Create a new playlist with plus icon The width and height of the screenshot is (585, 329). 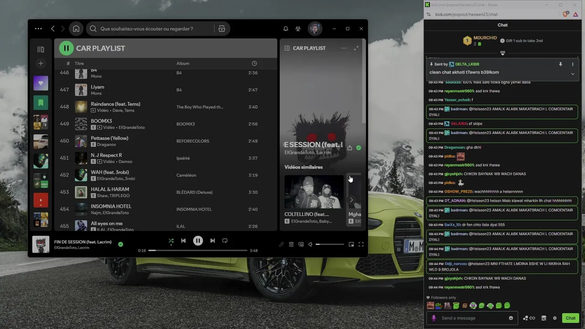(41, 64)
